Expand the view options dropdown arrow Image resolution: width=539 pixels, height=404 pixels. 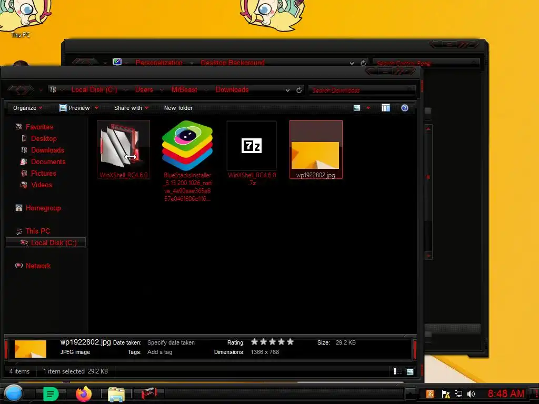(x=368, y=108)
